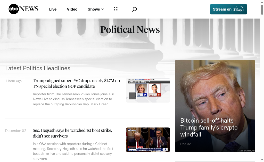This screenshot has height=162, width=264.
Task: Click the Latest Politics Headlines heading
Action: point(38,68)
